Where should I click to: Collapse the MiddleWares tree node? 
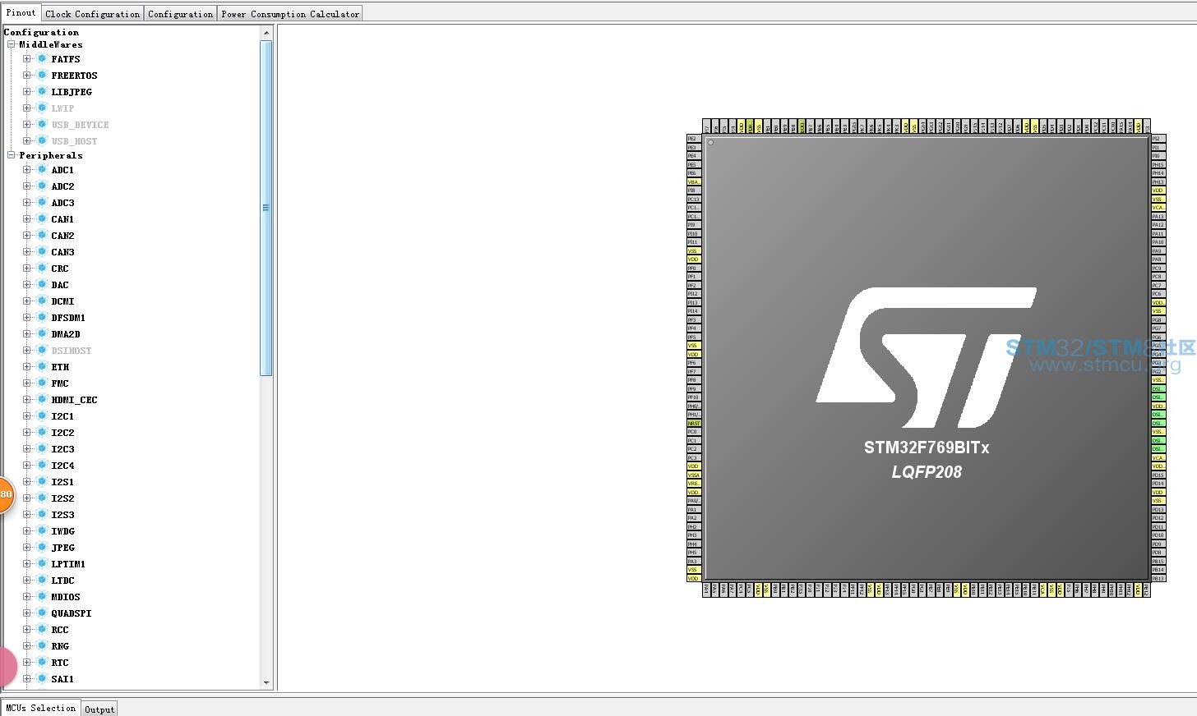click(x=12, y=44)
